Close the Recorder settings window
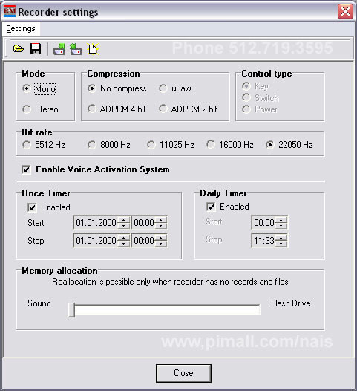This screenshot has width=357, height=391. (345, 11)
